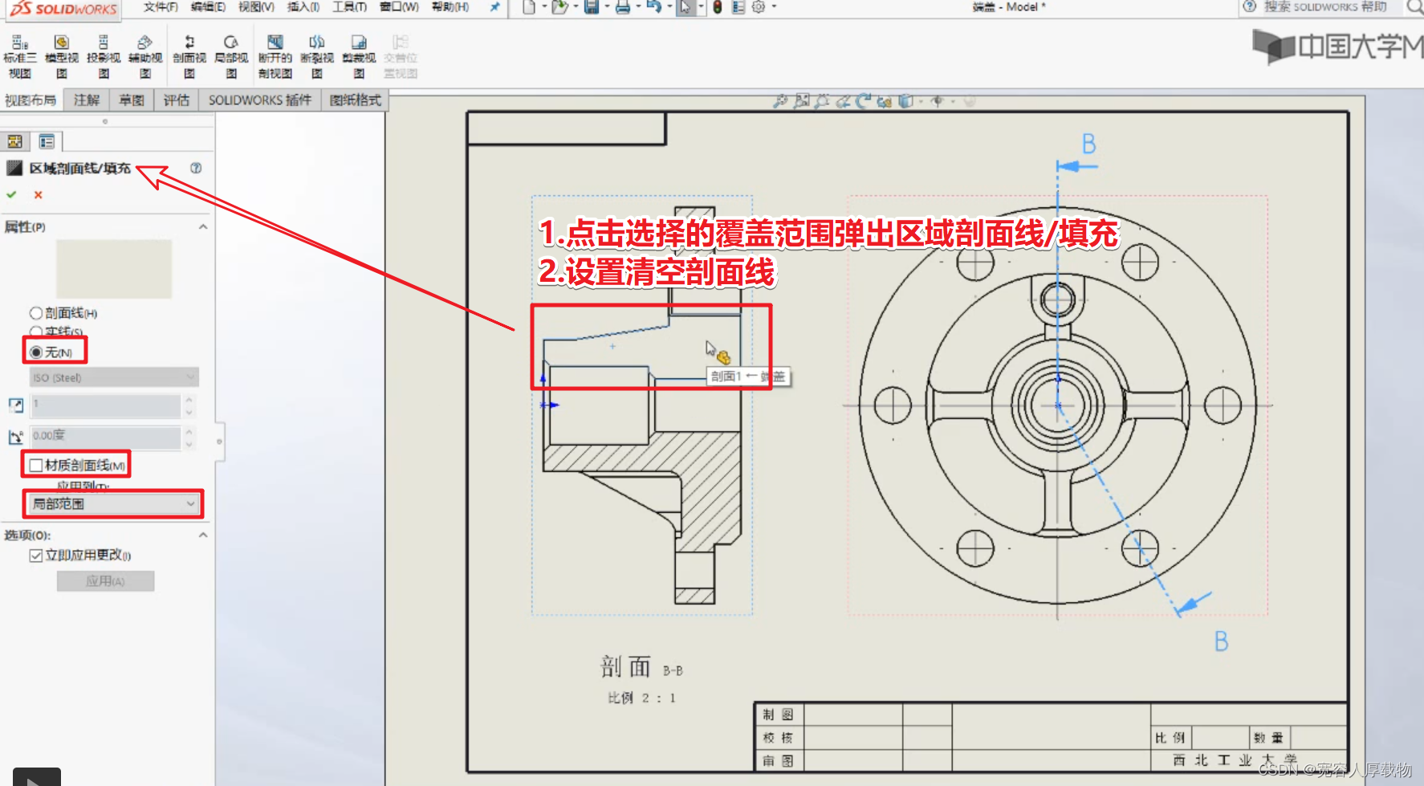Open the Options gear dropdown arrow
This screenshot has height=786, width=1424.
tap(774, 7)
